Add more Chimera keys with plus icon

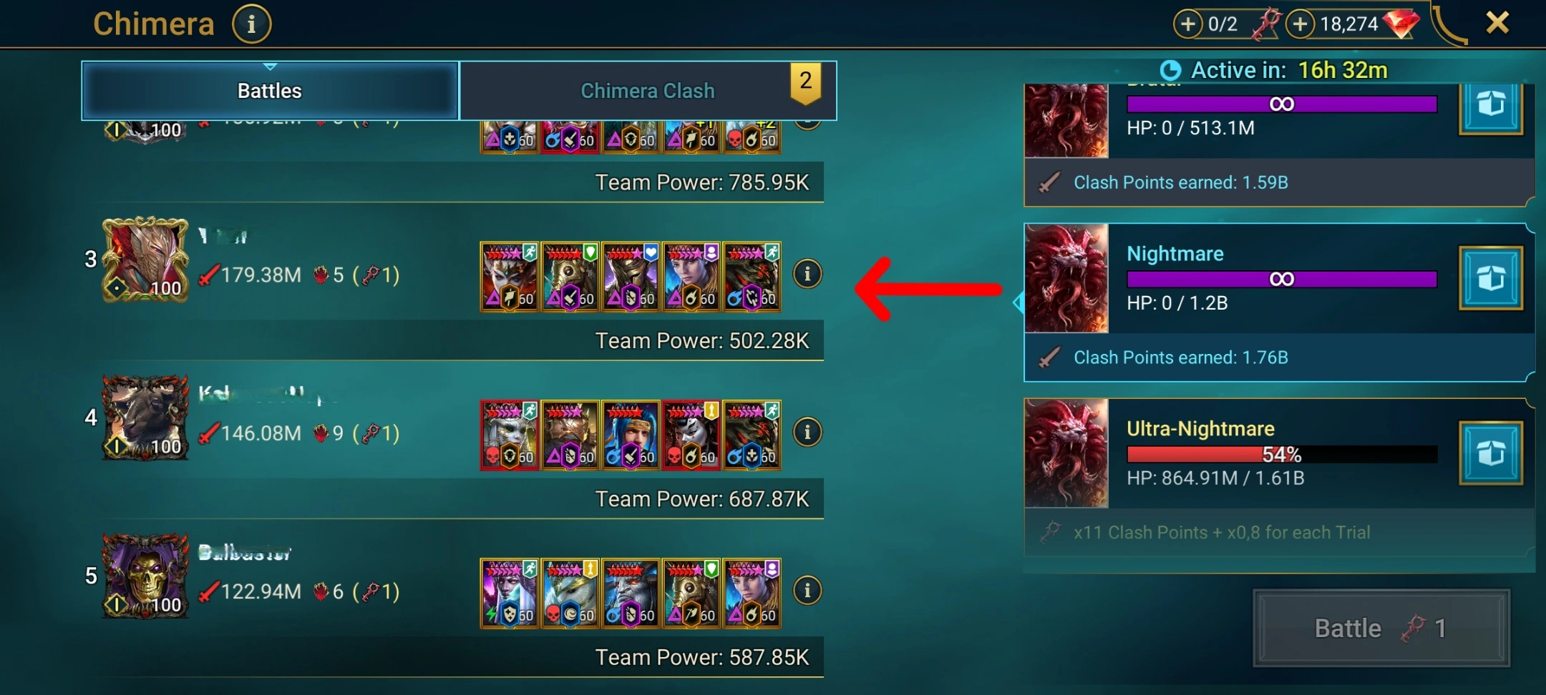tap(1187, 24)
